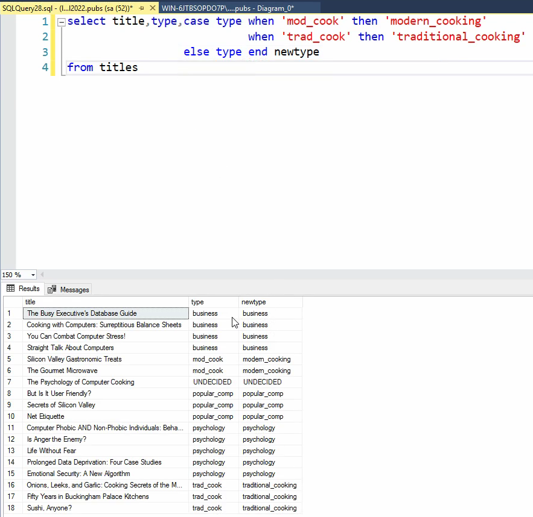Click cell 'The Psychology of Computer Cooking'

click(x=106, y=382)
